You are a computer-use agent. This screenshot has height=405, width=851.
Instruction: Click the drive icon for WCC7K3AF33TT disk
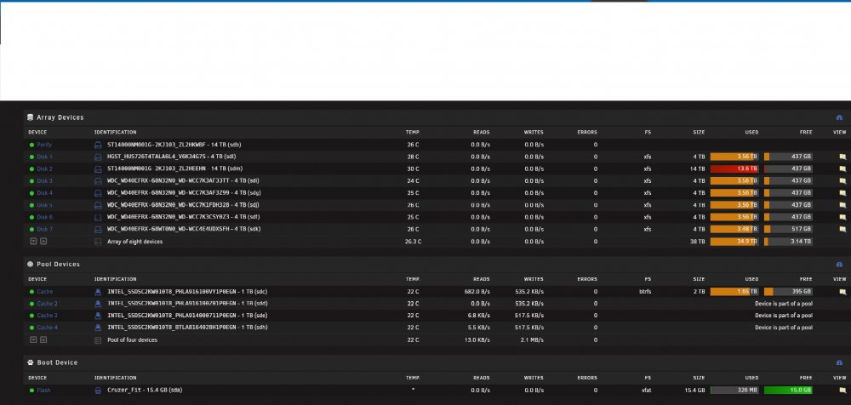click(98, 180)
